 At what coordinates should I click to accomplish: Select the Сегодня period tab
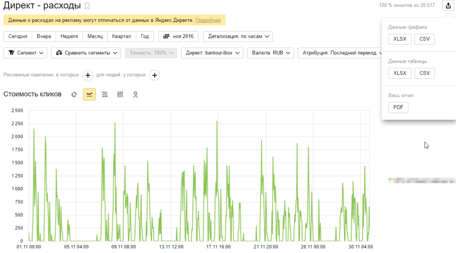(18, 37)
